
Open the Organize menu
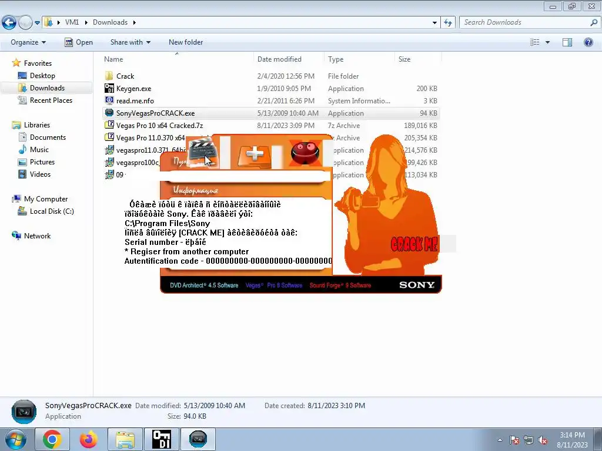[x=28, y=42]
